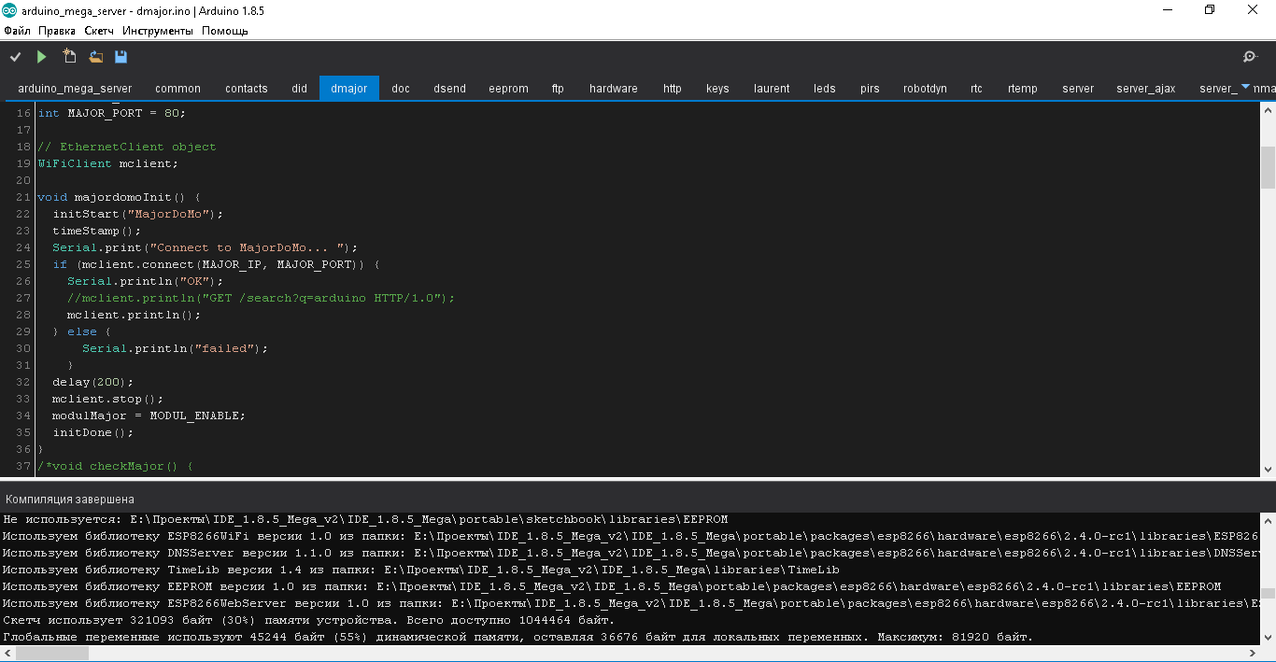The height and width of the screenshot is (662, 1276).
Task: Upload the sketch with the arrow icon
Action: [41, 57]
